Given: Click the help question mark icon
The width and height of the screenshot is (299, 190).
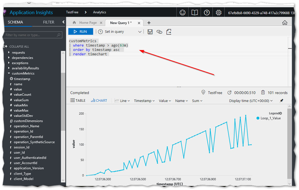Looking at the screenshot, I should 207,13.
